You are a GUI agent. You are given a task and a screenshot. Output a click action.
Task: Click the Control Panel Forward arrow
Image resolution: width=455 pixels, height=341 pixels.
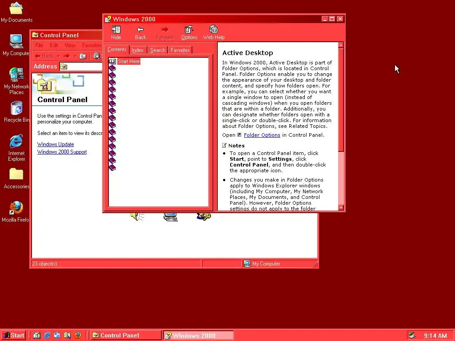67,56
